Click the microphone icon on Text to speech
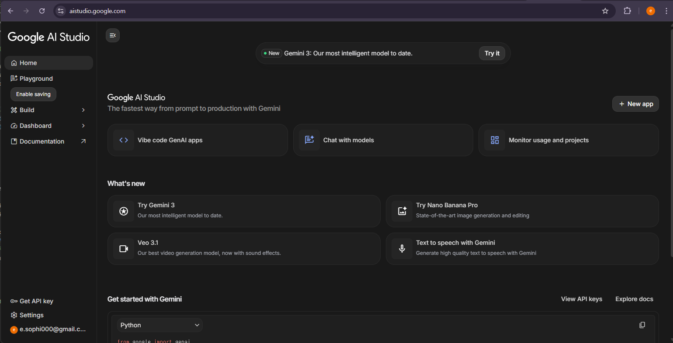 402,249
